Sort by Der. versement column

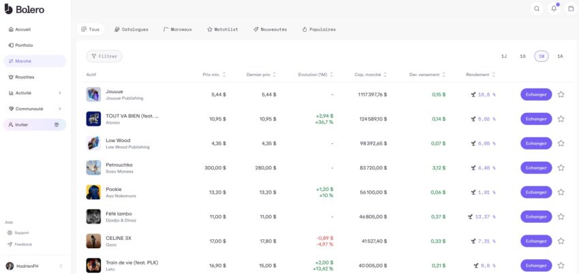[427, 75]
